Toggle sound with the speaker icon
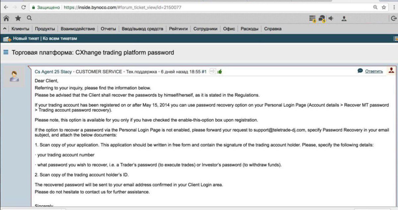398x210 pixels. [331, 18]
